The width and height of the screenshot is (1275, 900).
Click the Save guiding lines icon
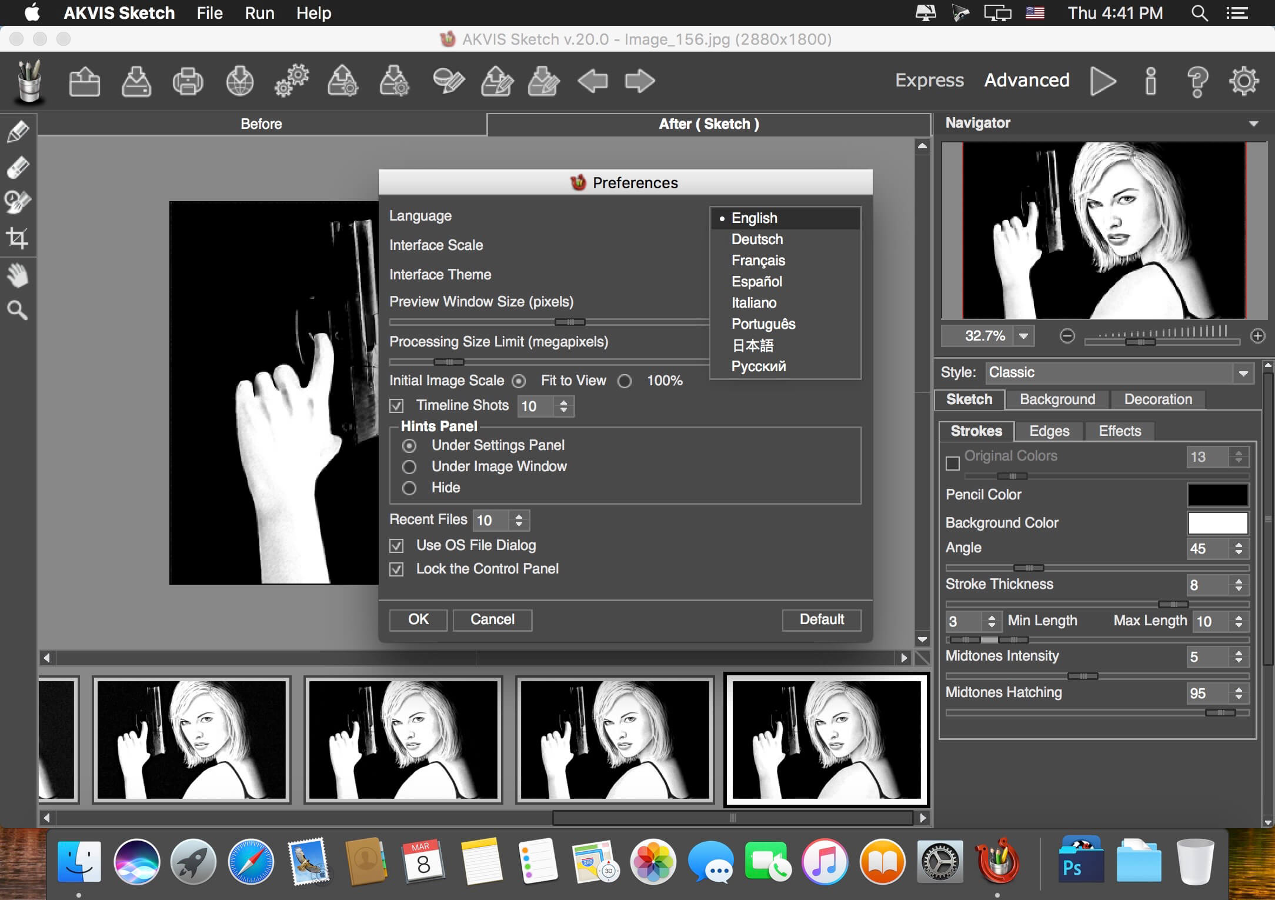pyautogui.click(x=544, y=81)
